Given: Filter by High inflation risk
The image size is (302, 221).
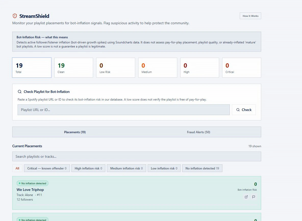Looking at the screenshot, I should pyautogui.click(x=89, y=168).
